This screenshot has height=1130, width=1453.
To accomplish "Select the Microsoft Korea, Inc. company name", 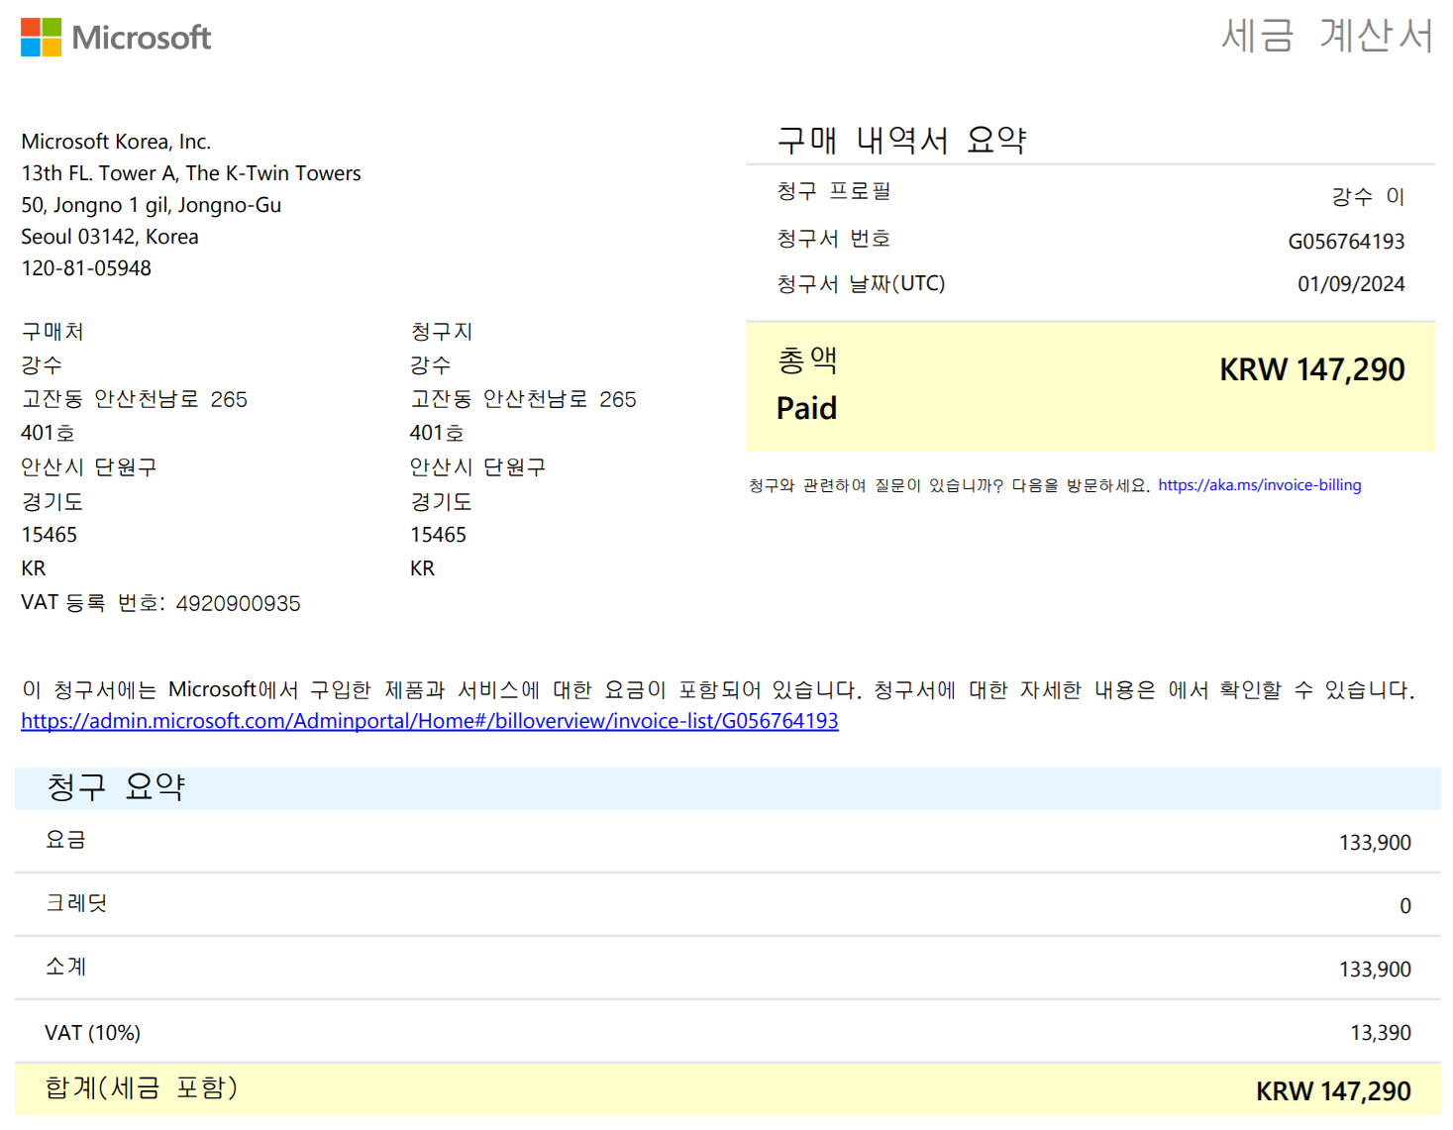I will point(116,142).
